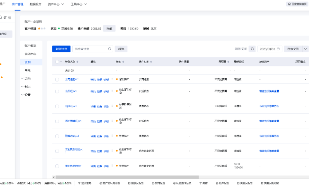Click the refresh icon beside the date picker

[252, 49]
